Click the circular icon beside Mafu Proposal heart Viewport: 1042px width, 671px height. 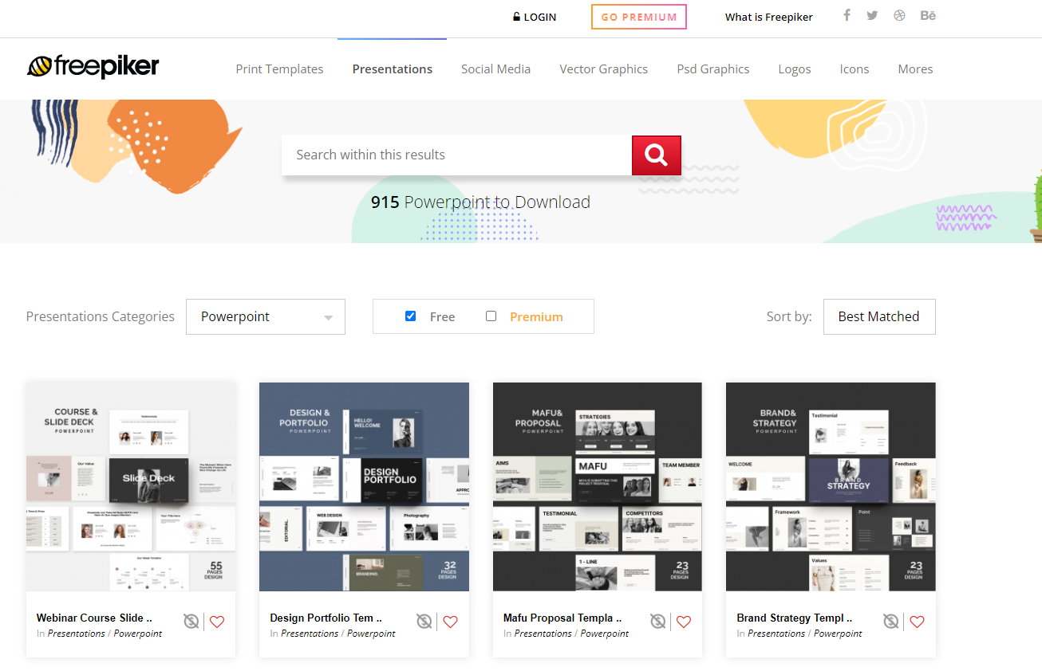657,622
